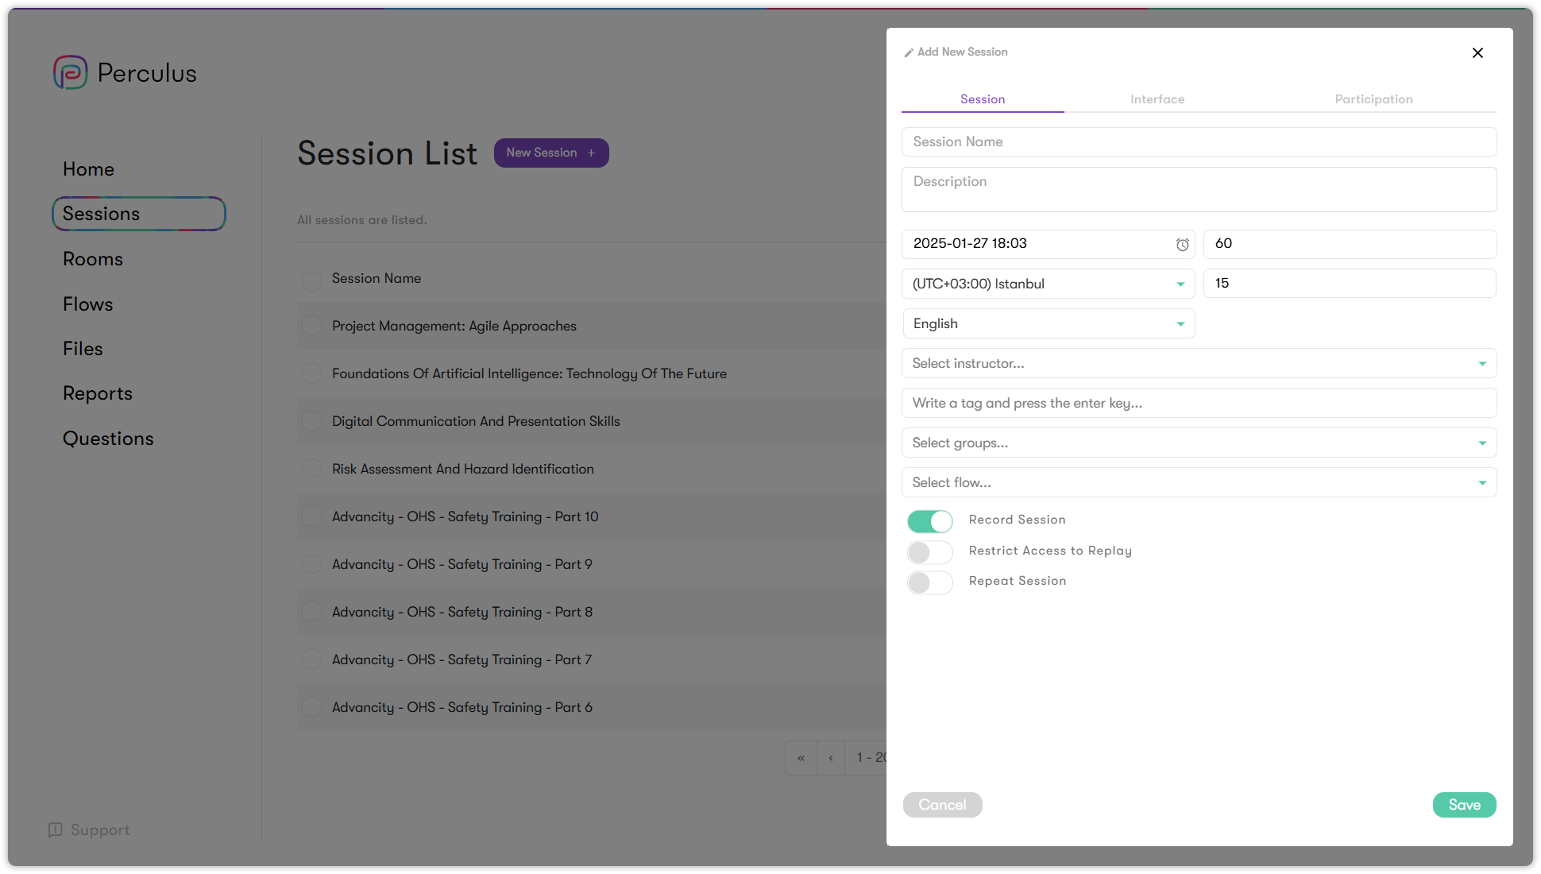Go to previous page arrow

[831, 758]
